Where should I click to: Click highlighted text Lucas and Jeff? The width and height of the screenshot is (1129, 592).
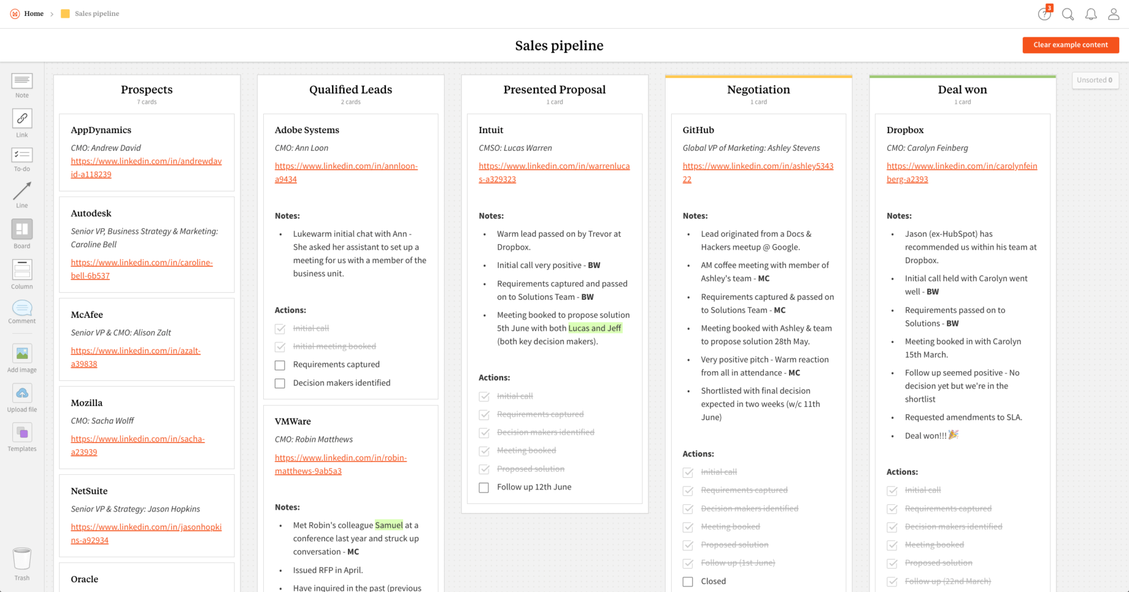(595, 328)
